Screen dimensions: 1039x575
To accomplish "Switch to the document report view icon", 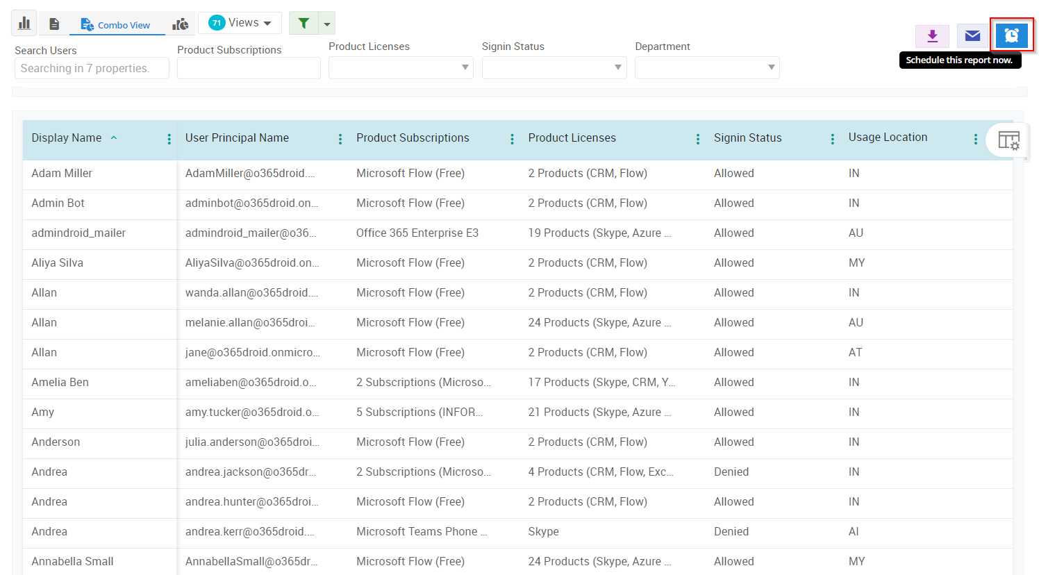I will [54, 24].
